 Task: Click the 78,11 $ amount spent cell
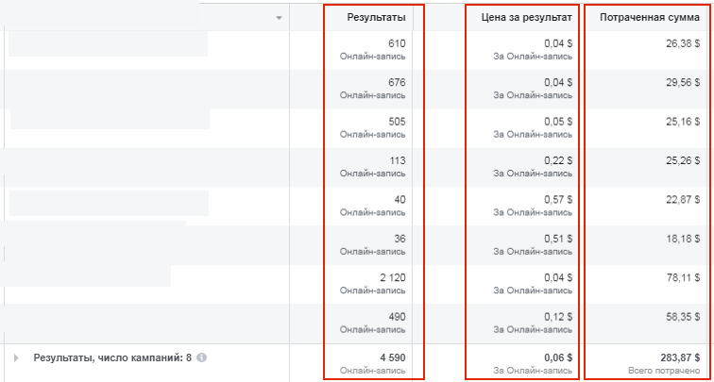pyautogui.click(x=683, y=277)
